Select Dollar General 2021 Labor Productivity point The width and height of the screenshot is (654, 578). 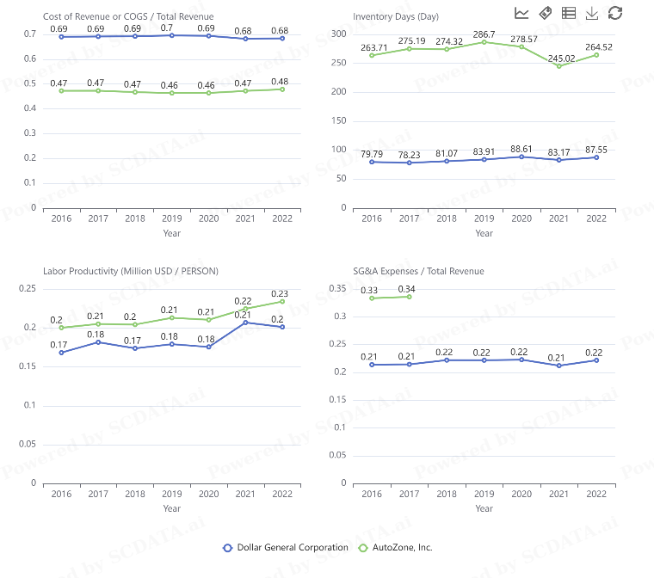tap(245, 322)
